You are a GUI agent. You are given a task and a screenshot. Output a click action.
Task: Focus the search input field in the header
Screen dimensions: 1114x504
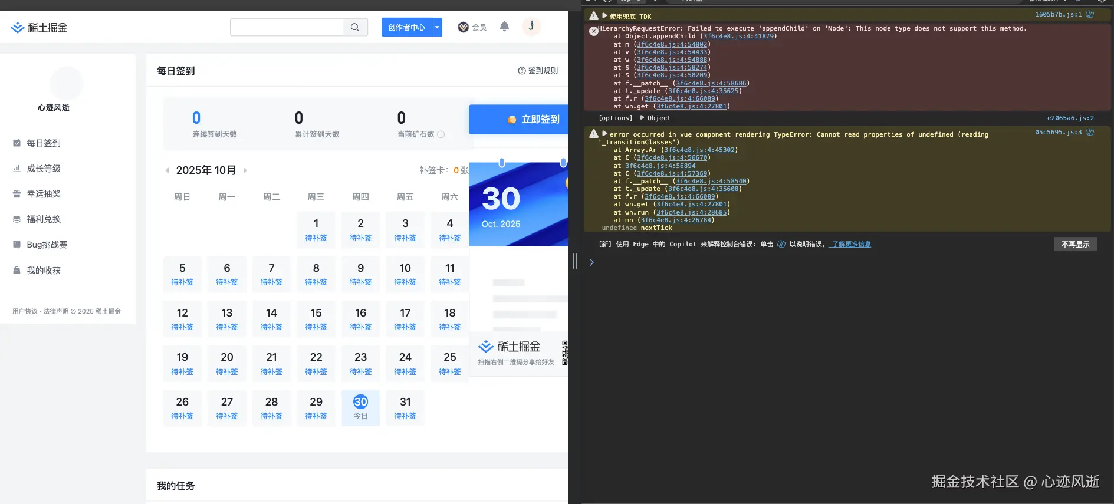coord(287,27)
